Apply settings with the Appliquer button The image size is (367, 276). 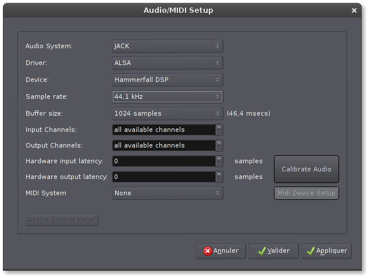click(327, 251)
